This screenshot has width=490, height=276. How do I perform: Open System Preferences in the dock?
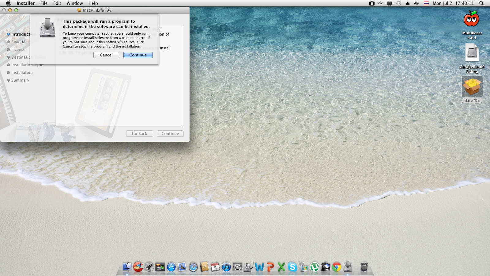(x=237, y=267)
